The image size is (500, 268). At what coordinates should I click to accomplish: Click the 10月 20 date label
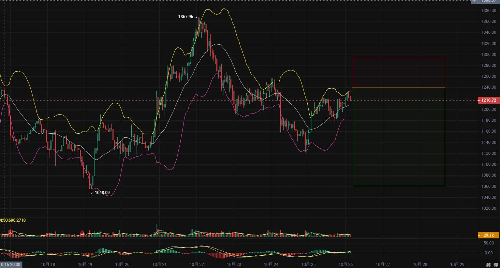point(122,264)
